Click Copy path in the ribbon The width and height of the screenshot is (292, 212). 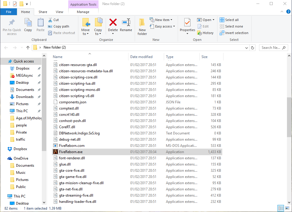(58, 26)
